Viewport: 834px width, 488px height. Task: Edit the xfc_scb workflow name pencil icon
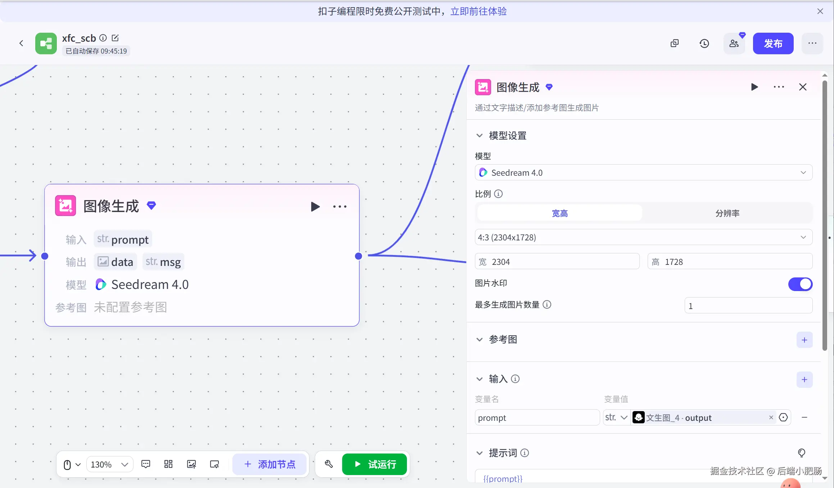pyautogui.click(x=115, y=38)
